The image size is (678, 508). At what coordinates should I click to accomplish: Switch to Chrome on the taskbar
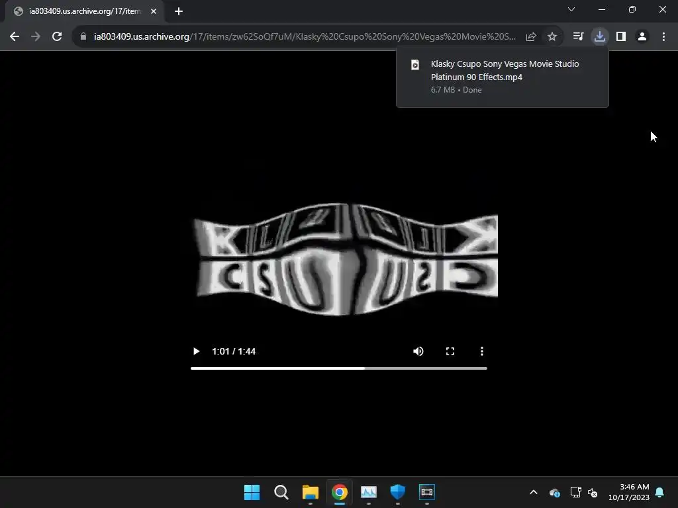340,492
